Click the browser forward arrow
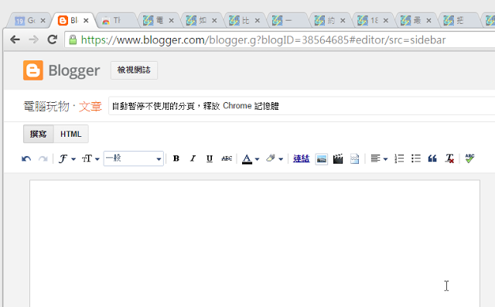Viewport: 495px width, 307px height. [x=33, y=39]
